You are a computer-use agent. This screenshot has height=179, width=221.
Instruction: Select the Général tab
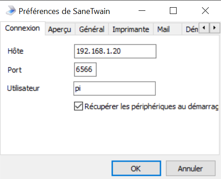coord(92,29)
